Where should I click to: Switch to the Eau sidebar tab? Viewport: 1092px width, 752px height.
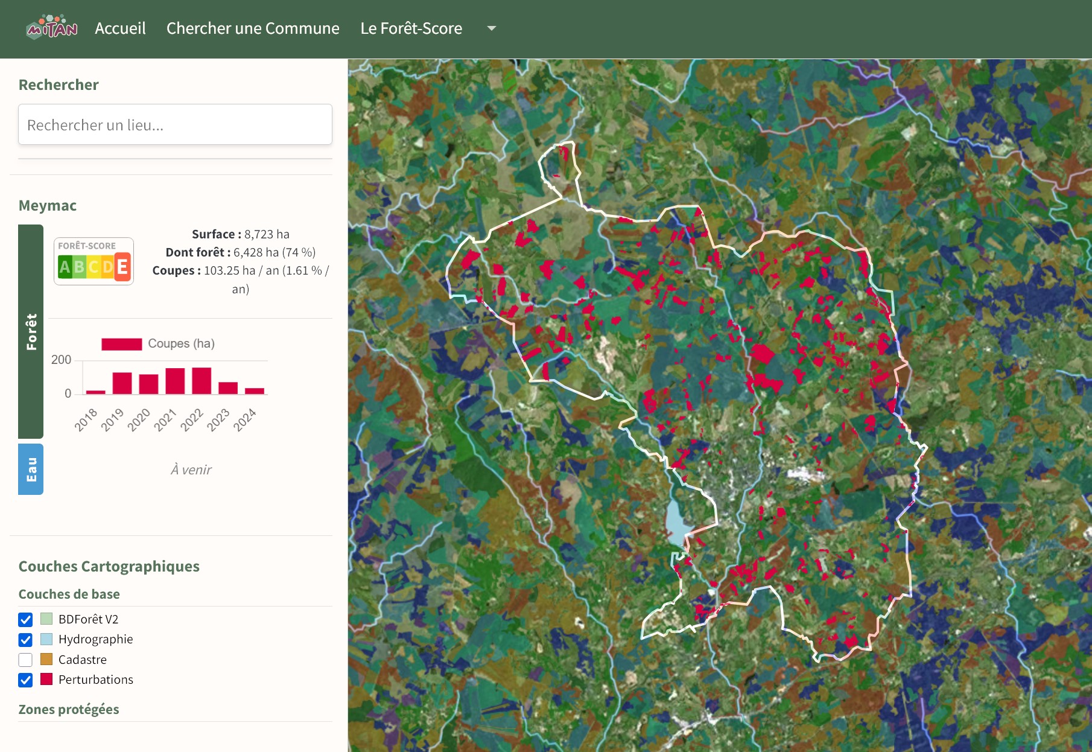[31, 469]
